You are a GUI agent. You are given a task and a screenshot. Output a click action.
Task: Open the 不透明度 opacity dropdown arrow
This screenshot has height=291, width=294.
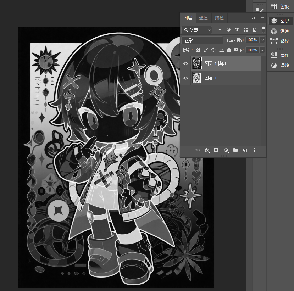pos(262,40)
